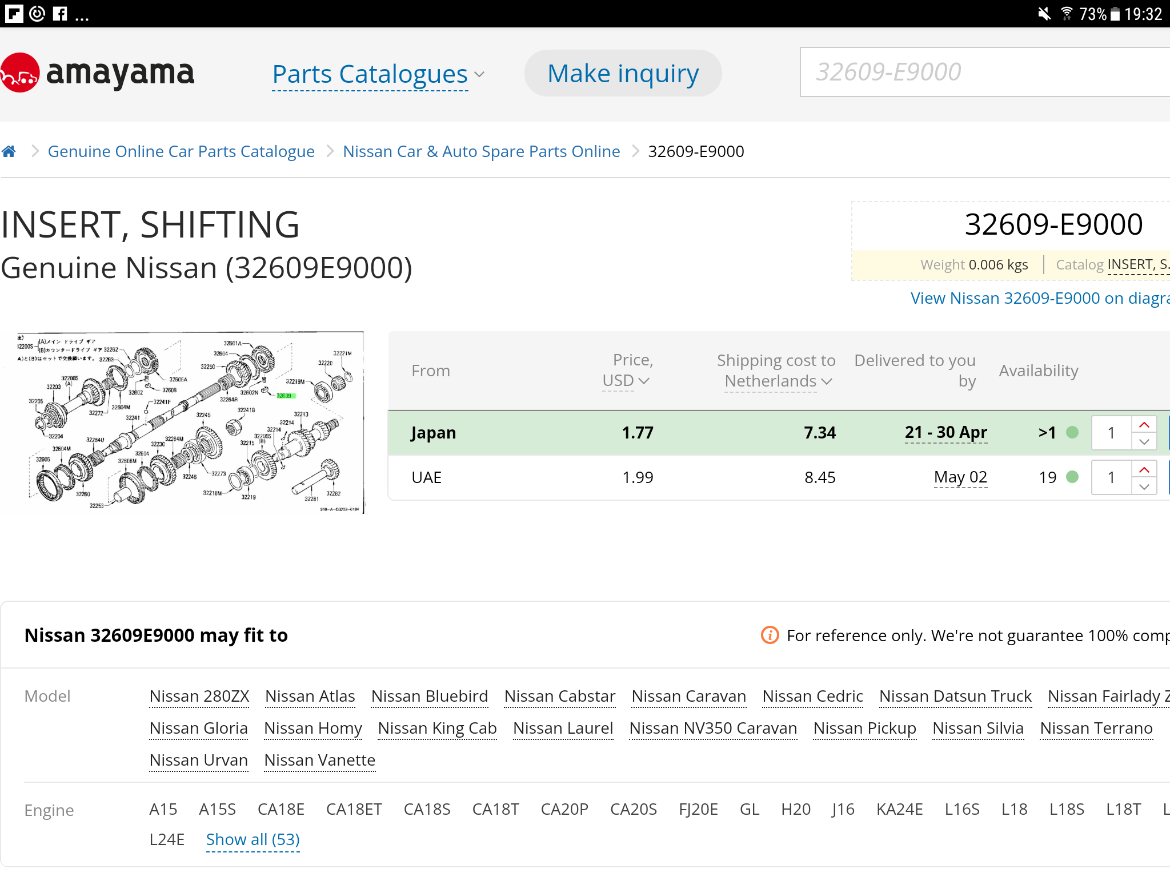This screenshot has width=1170, height=877.
Task: Select the Nissan Urvan model
Action: tap(199, 761)
